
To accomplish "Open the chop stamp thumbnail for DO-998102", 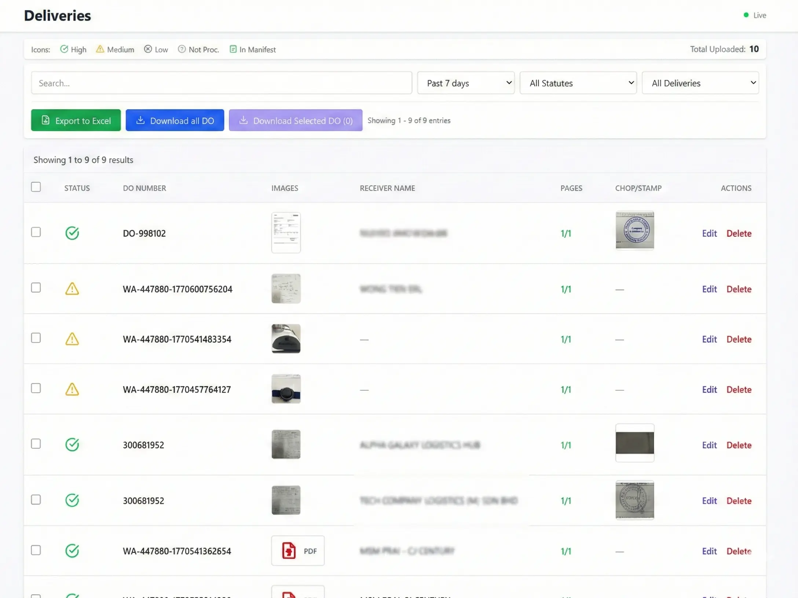I will click(634, 231).
